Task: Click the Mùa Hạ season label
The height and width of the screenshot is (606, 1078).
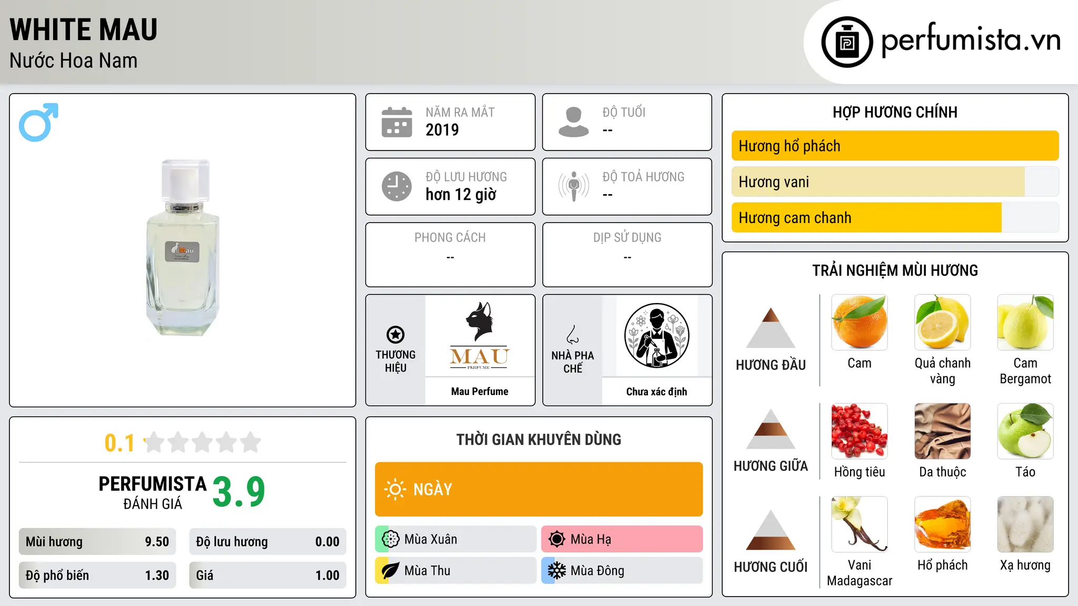Action: point(591,539)
